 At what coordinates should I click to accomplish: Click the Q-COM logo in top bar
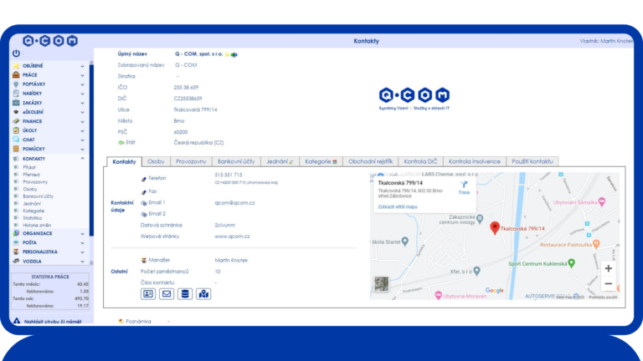(50, 40)
